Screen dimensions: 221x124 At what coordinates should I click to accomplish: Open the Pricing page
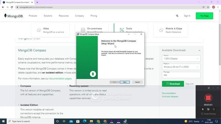click(94, 16)
